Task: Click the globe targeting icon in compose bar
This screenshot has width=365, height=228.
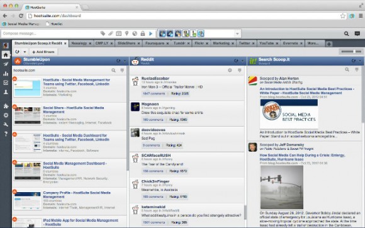Action: (x=135, y=33)
